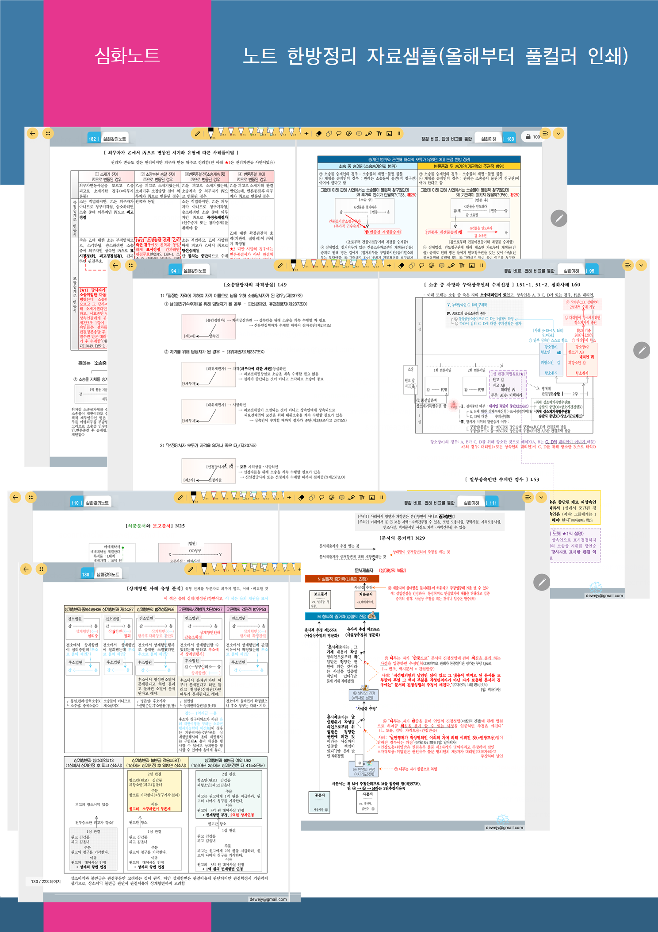The image size is (658, 932).
Task: Select pen mode icon in page 130 toolbar
Action: 191,569
